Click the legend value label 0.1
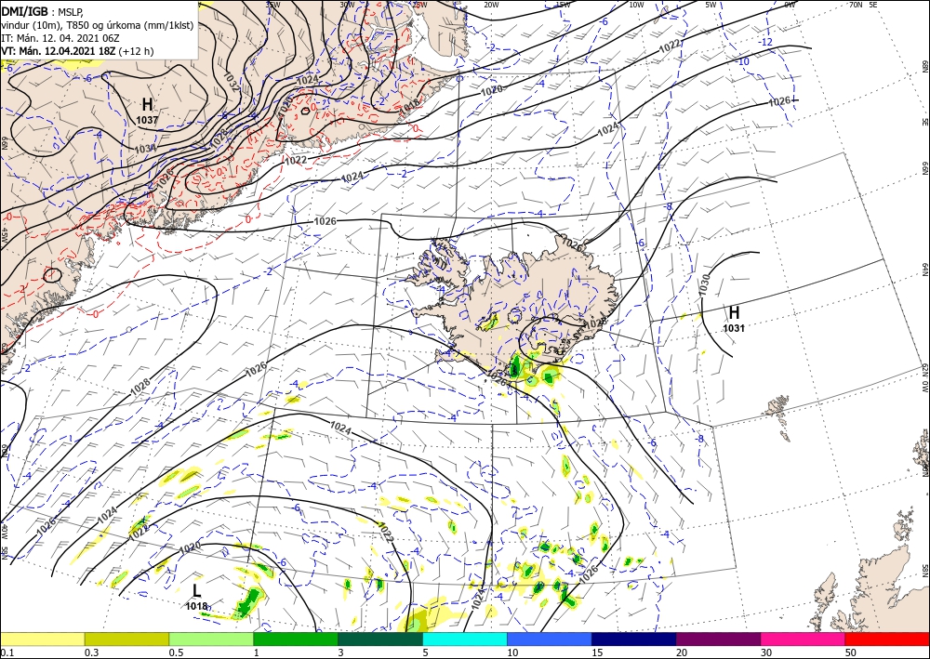Viewport: 930px width, 659px height. (6, 652)
